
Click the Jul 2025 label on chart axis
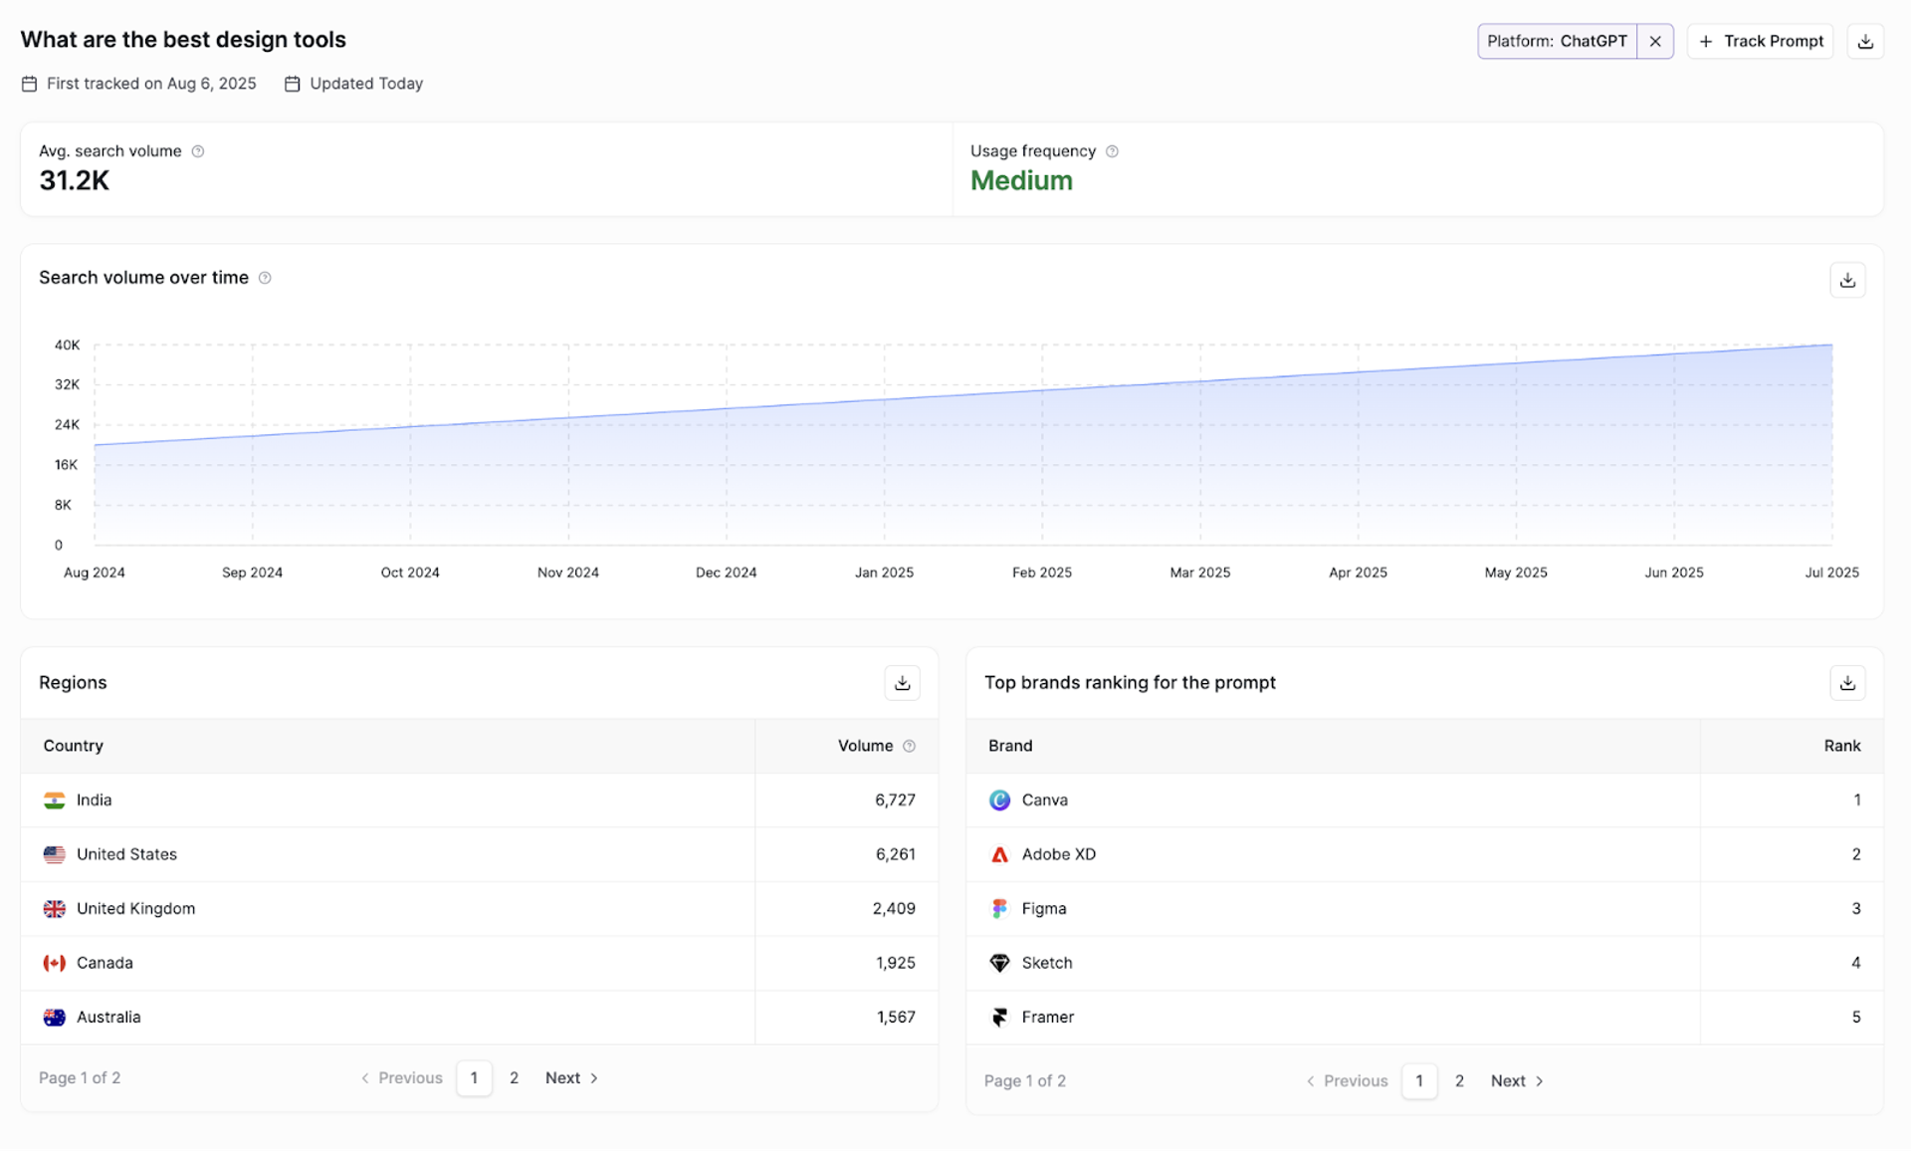tap(1831, 573)
